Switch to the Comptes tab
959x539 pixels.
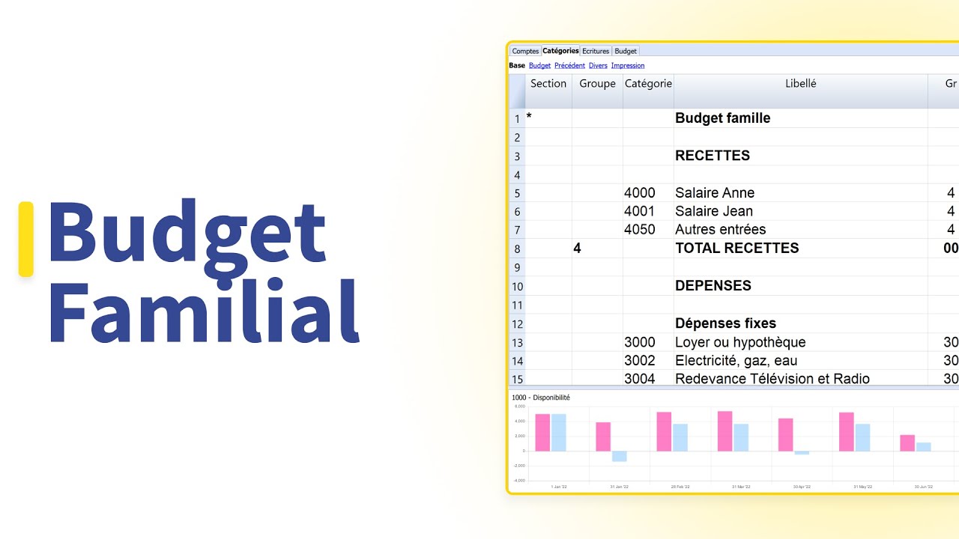pyautogui.click(x=525, y=51)
